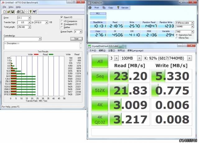Open the 1MB dropdown in FDBENCH

[192, 32]
